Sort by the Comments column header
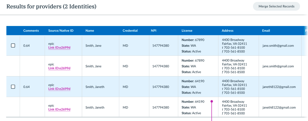The width and height of the screenshot is (308, 121). [31, 31]
